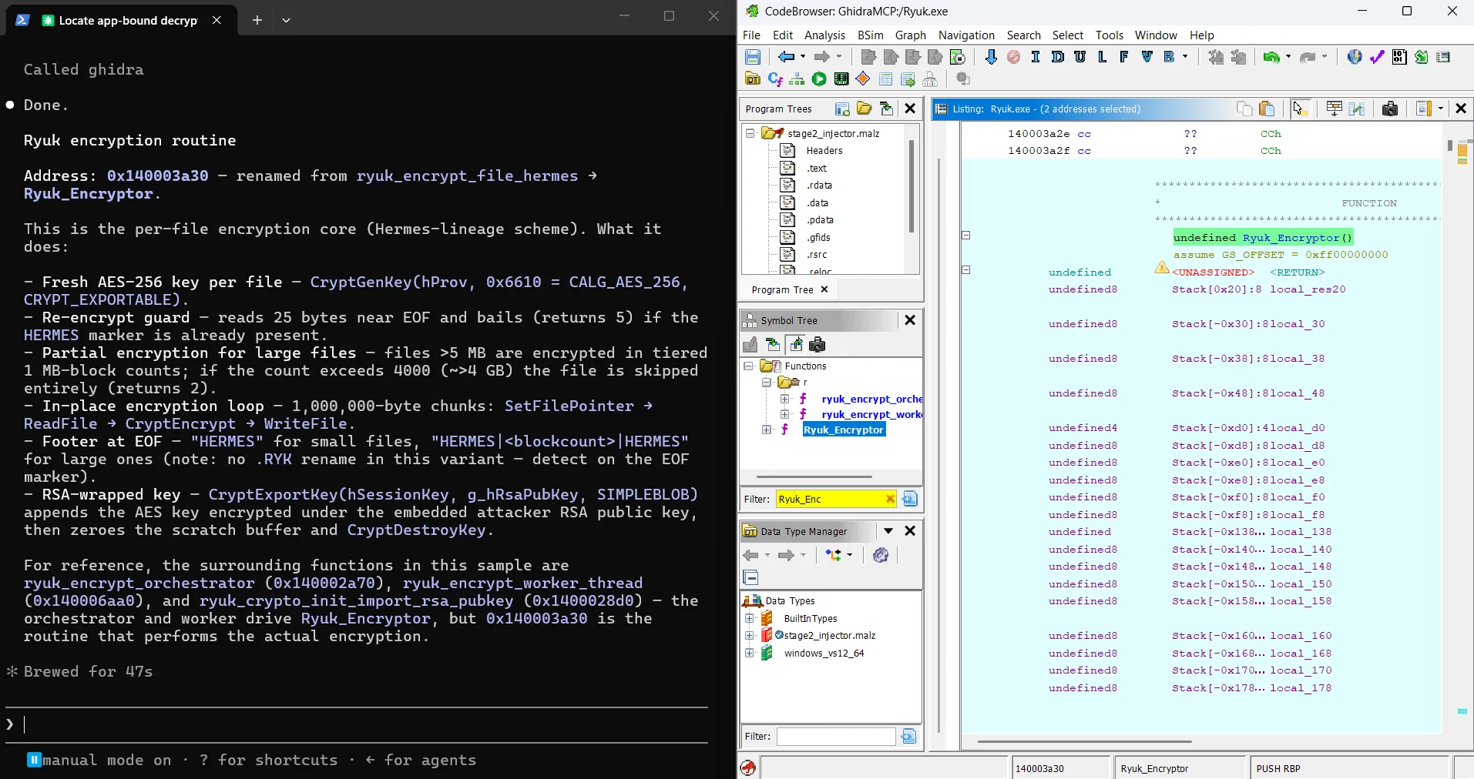Screen dimensions: 1474x779
Task: Open Data Type Manager toolbar icon
Action: [753, 79]
